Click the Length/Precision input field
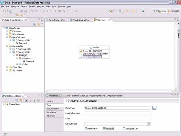The image size is (181, 136). click(x=117, y=113)
